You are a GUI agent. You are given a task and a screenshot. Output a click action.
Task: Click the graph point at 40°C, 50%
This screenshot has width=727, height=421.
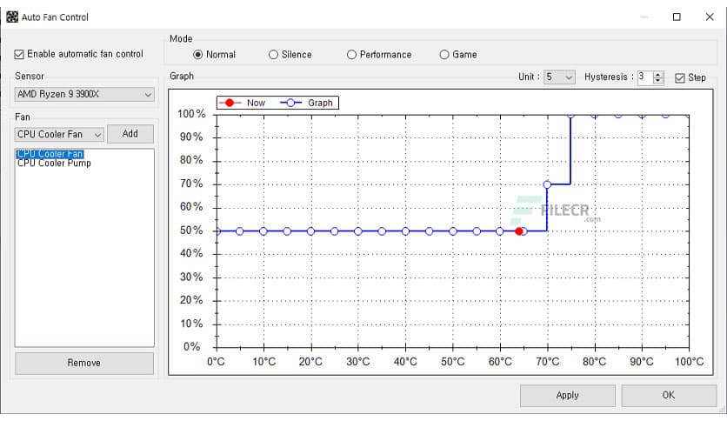pyautogui.click(x=405, y=231)
